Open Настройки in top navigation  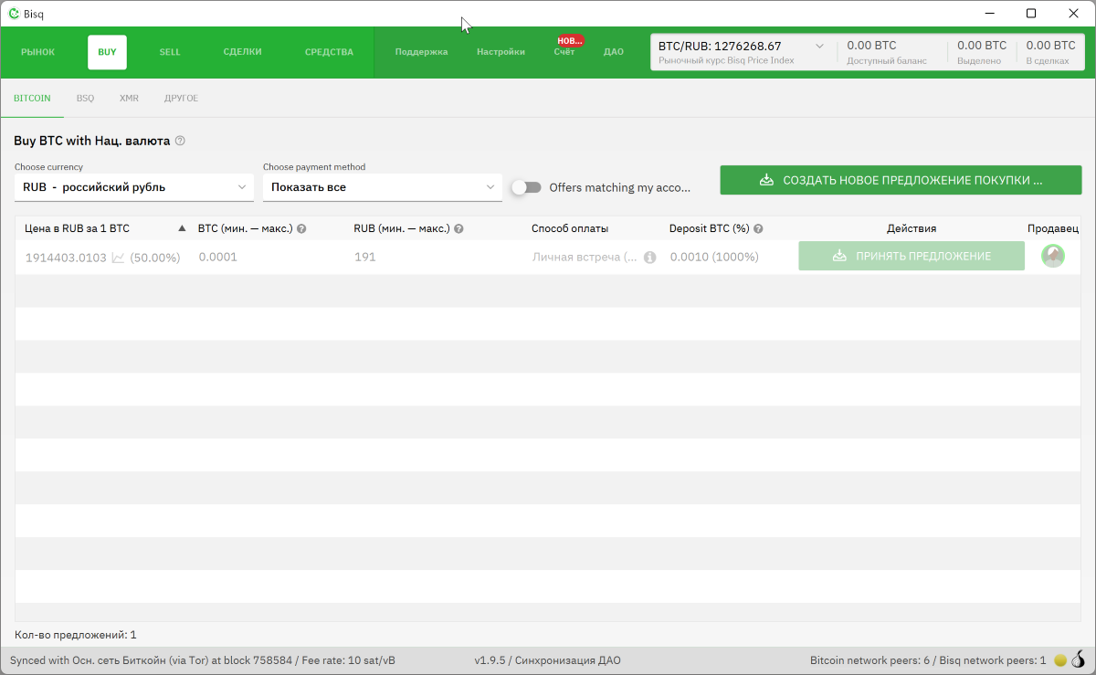[501, 52]
